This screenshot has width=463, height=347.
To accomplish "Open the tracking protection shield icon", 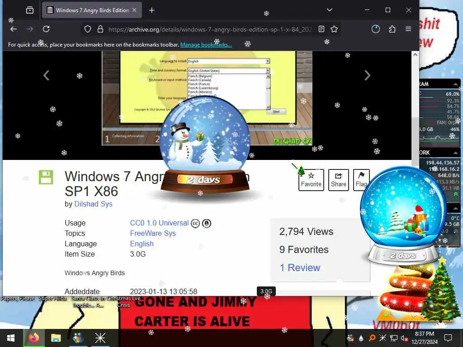I will pyautogui.click(x=88, y=29).
